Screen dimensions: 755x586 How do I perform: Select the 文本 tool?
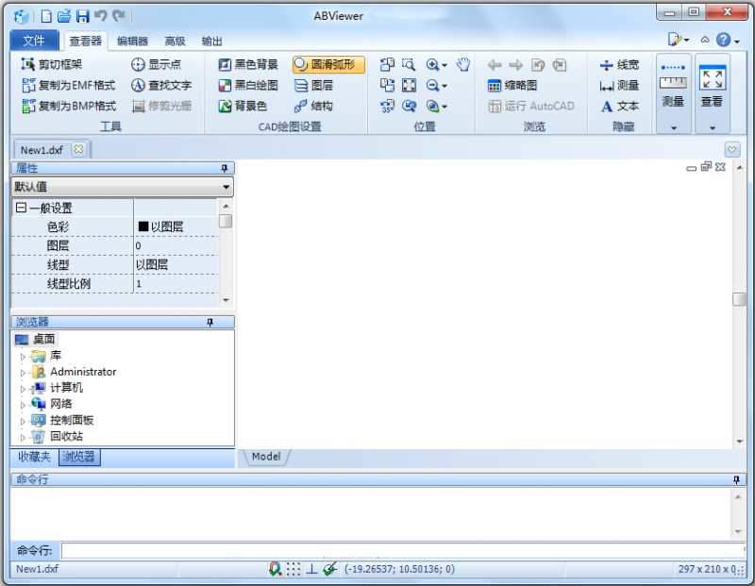click(619, 106)
